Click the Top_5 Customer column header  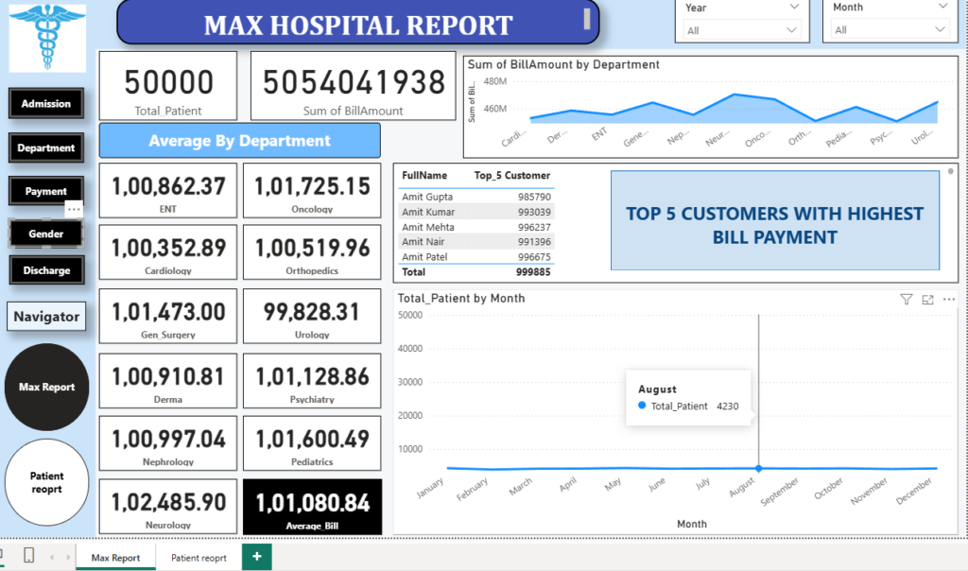tap(511, 175)
